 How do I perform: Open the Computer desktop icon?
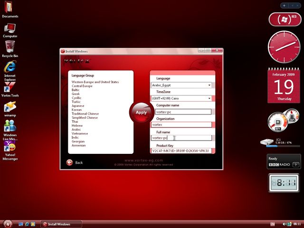10,30
